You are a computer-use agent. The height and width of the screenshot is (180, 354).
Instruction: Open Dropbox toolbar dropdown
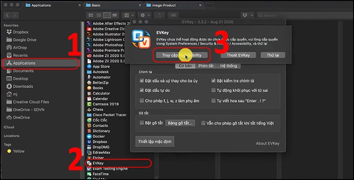point(247,15)
